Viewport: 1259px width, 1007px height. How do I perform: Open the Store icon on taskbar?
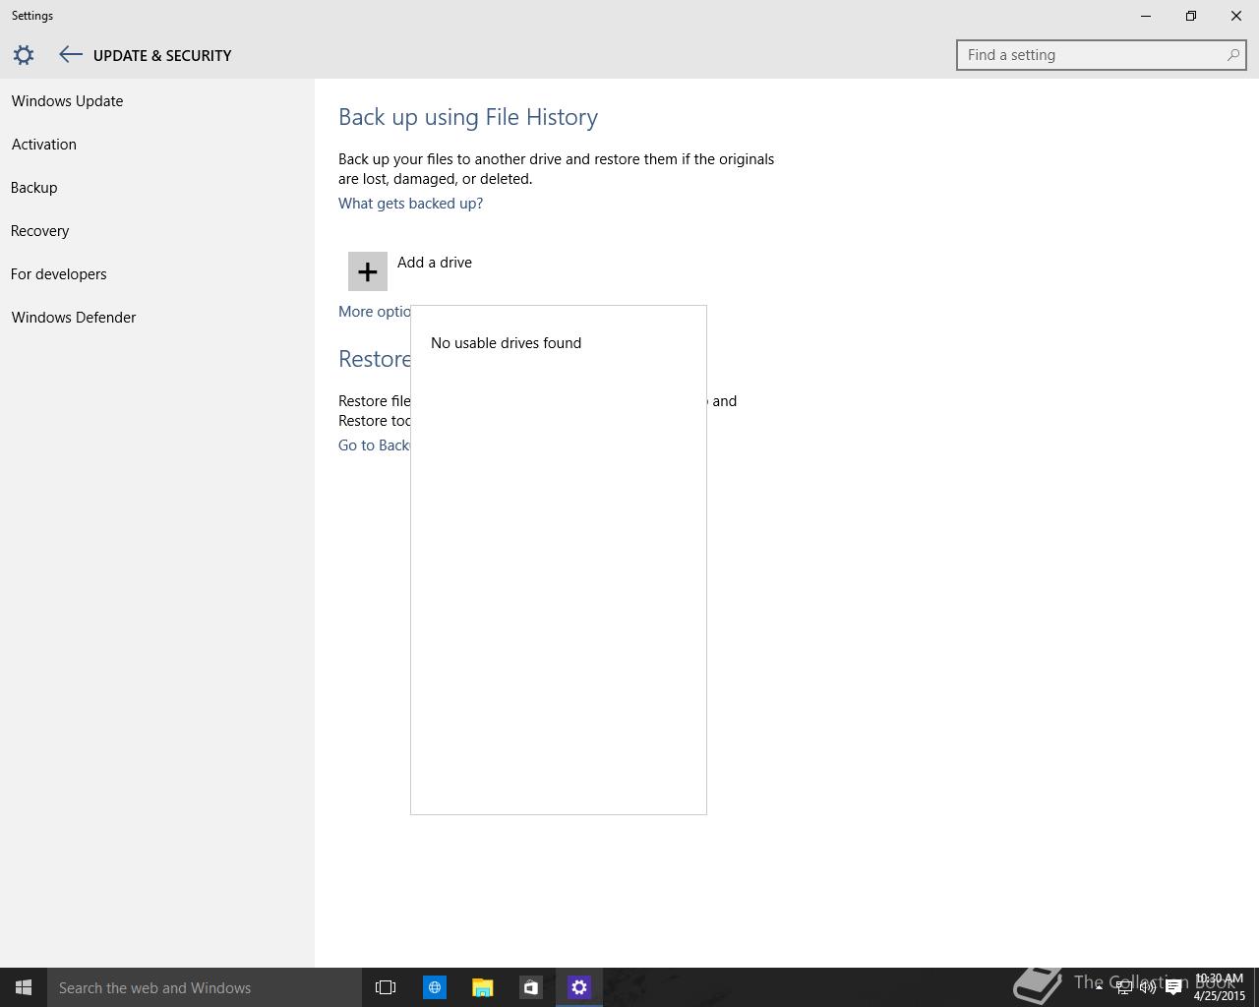(x=531, y=987)
